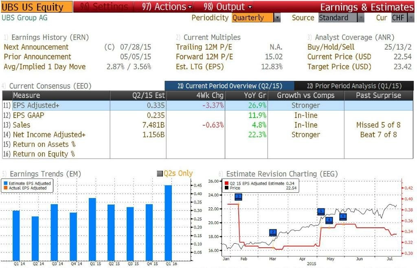Click the -3.37% four-week change value

click(213, 105)
